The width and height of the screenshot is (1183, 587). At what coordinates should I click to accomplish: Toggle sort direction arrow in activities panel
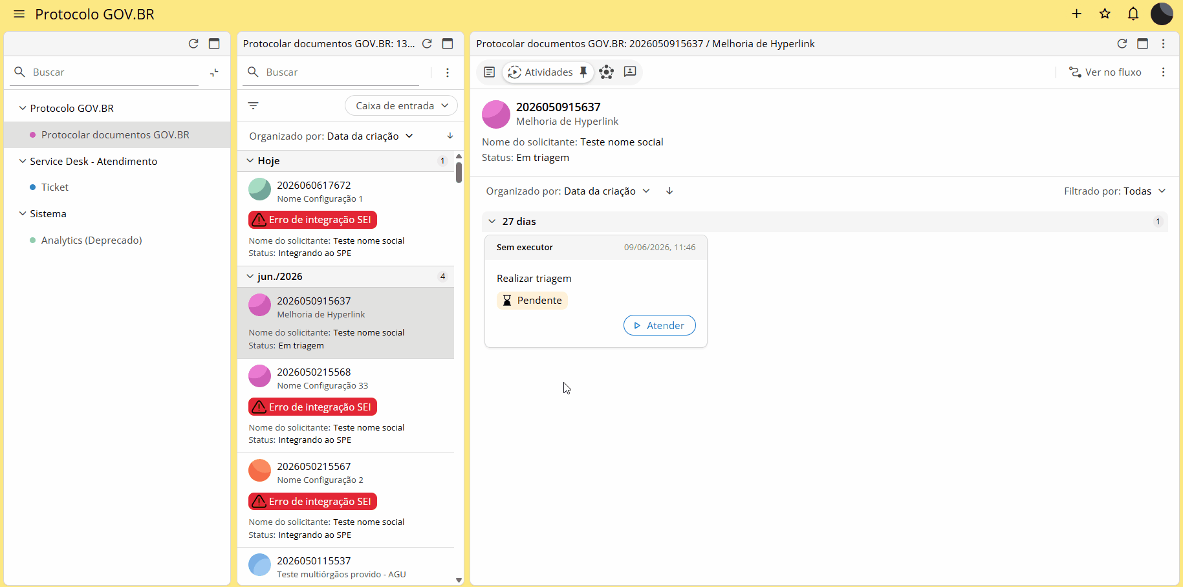point(669,191)
